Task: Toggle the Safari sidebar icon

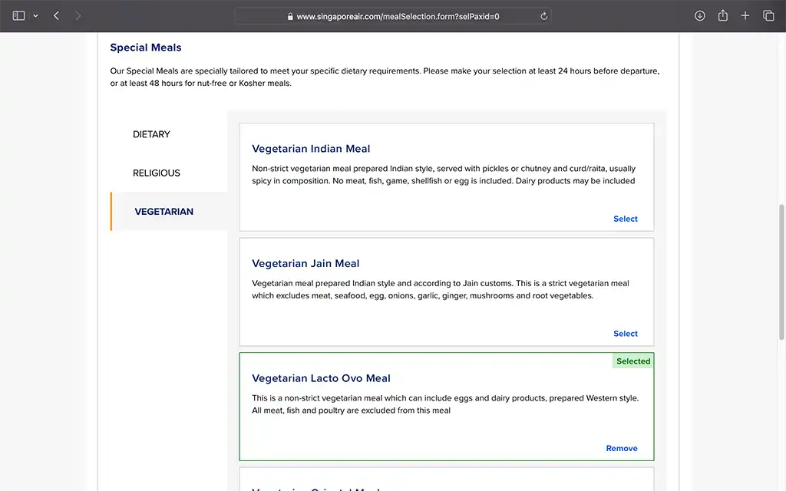Action: point(18,16)
